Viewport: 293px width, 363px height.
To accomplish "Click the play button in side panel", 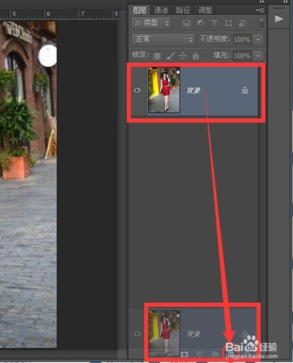I will [x=279, y=19].
